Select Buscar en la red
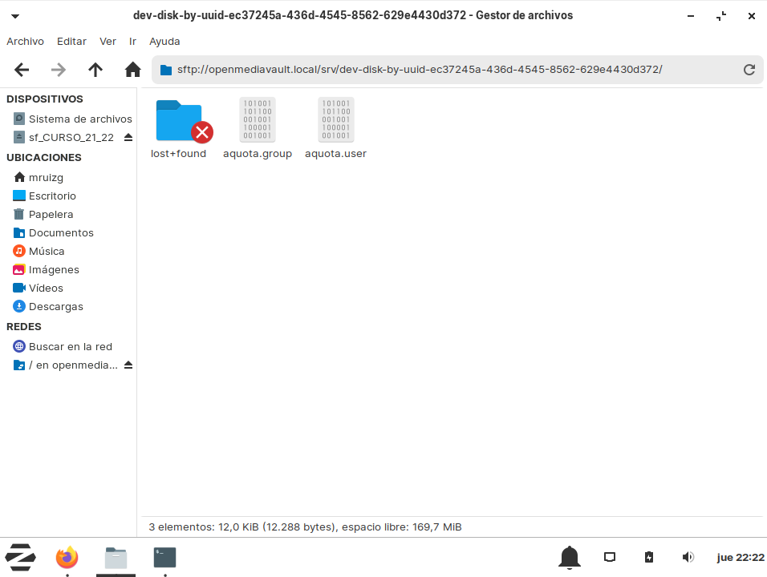 click(70, 346)
